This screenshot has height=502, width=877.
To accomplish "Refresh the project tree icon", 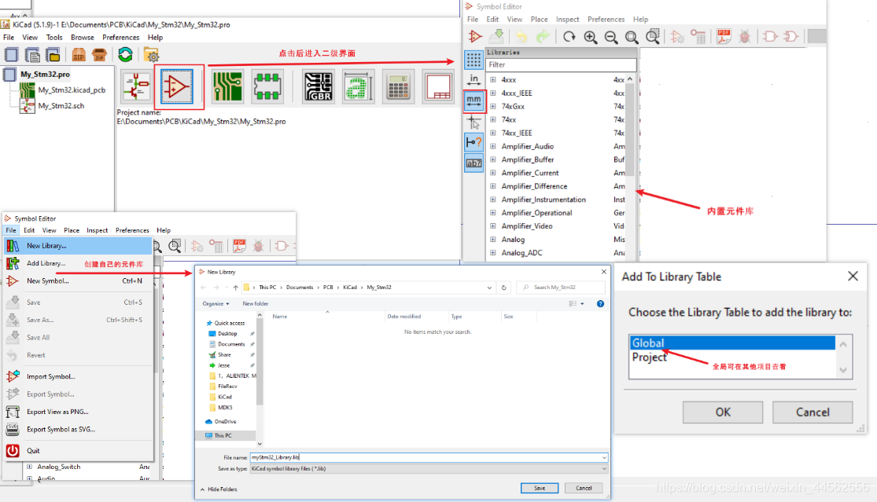I will pyautogui.click(x=125, y=55).
